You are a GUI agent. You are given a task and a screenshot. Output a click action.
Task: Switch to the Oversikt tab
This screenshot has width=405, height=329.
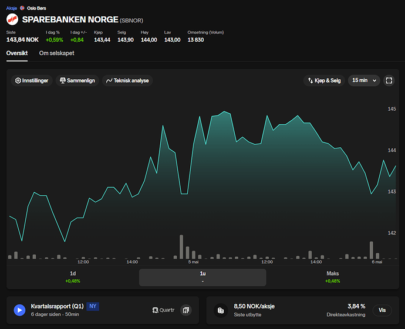(17, 53)
